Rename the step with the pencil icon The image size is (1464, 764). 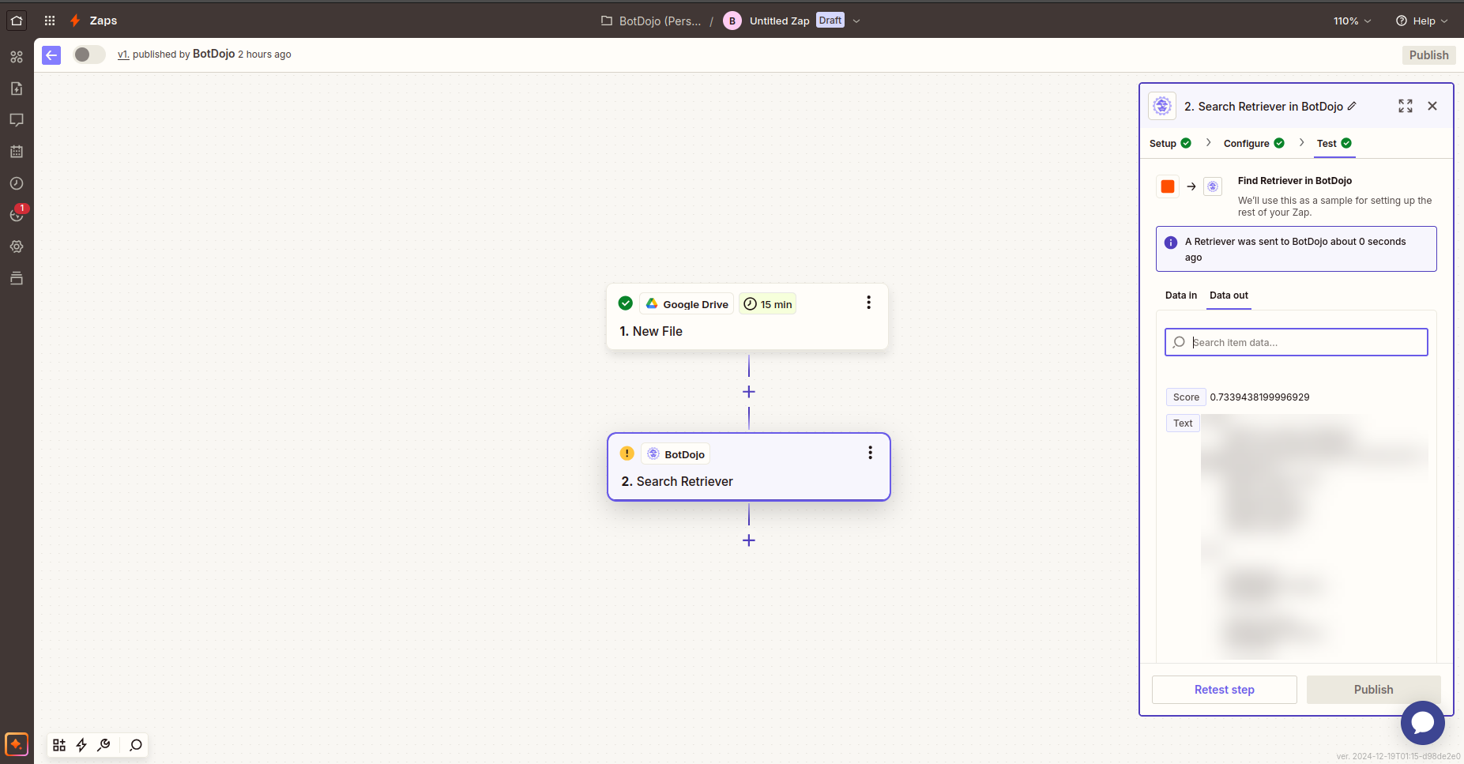tap(1352, 106)
